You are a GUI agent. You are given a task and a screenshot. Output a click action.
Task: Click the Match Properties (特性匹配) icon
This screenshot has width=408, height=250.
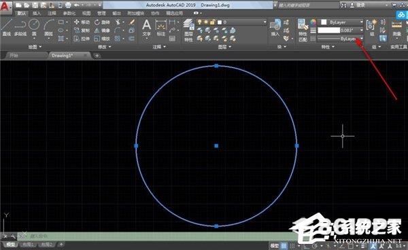pos(303,31)
